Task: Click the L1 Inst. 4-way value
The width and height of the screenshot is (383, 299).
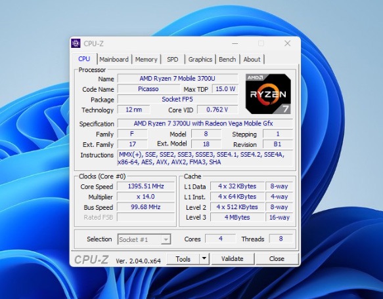Action: point(279,197)
